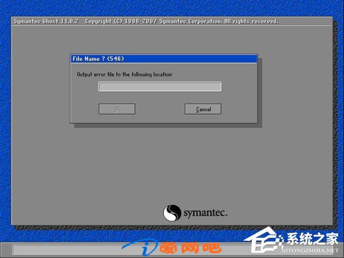Focus the error file location input field
The image size is (344, 258).
[x=160, y=86]
